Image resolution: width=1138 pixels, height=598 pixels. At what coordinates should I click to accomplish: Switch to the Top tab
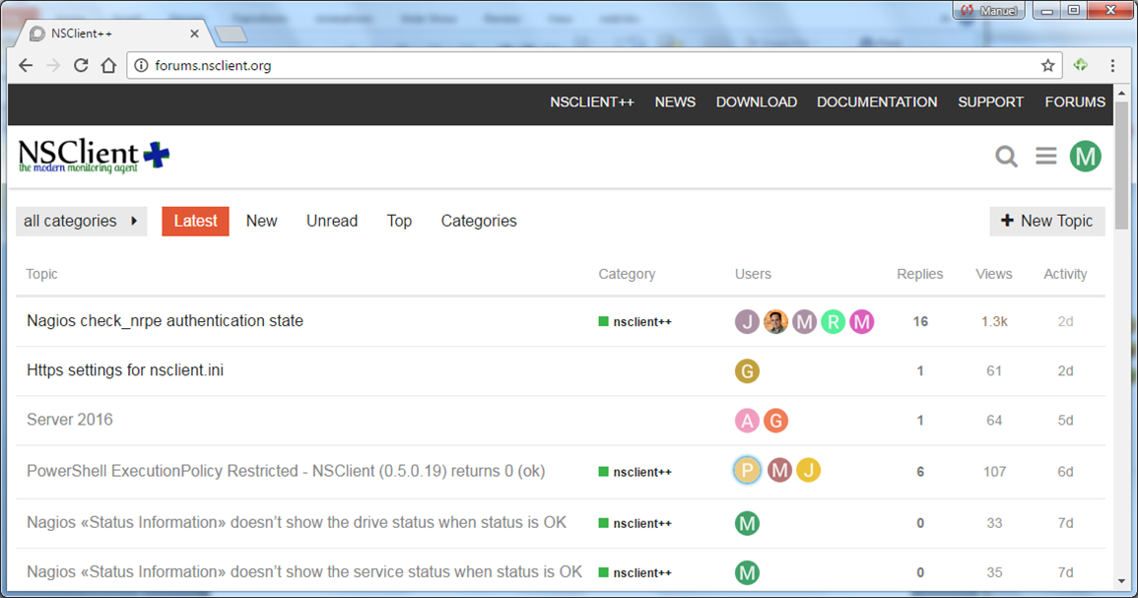399,222
